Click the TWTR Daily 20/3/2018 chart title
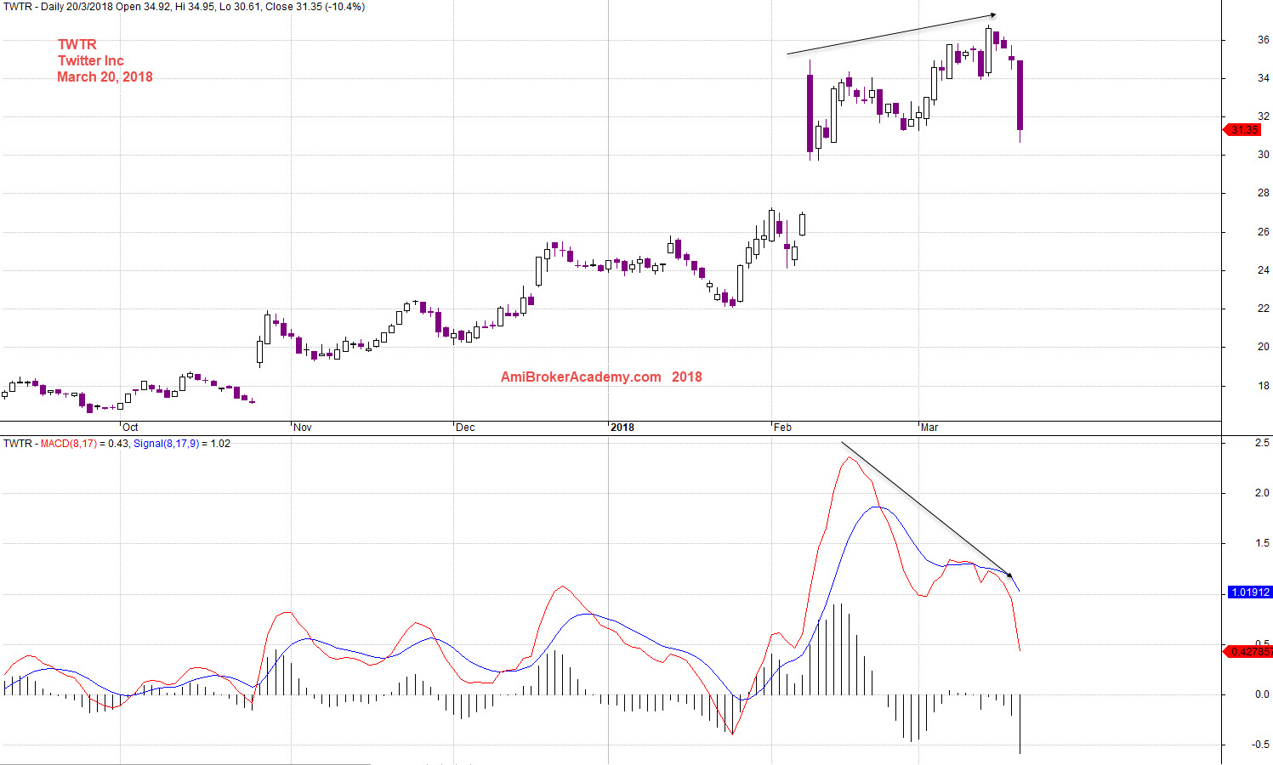Screen dimensions: 1273x765 click(185, 7)
